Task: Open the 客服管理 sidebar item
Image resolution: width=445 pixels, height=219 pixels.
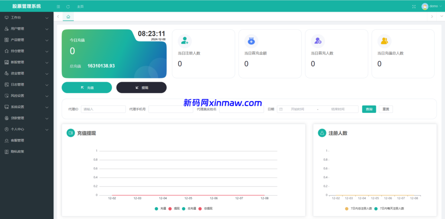Action: pyautogui.click(x=17, y=140)
